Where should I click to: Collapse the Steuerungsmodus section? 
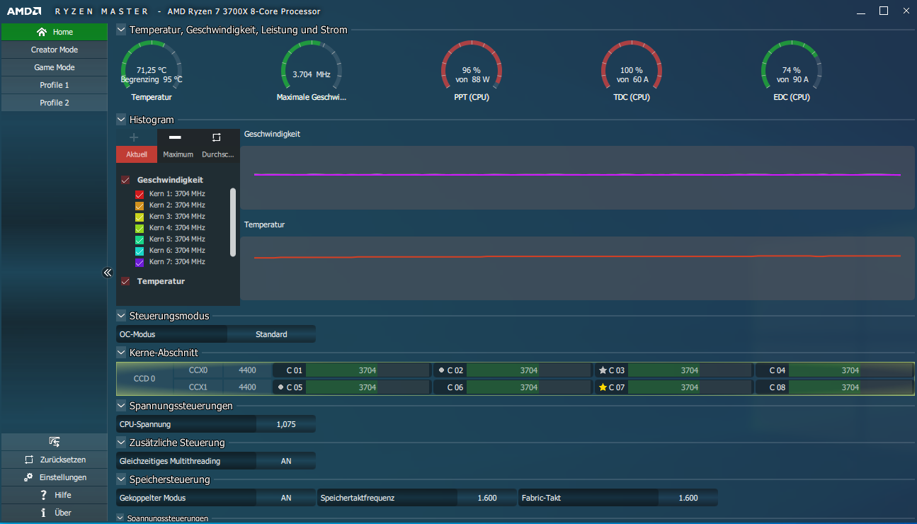coord(121,316)
